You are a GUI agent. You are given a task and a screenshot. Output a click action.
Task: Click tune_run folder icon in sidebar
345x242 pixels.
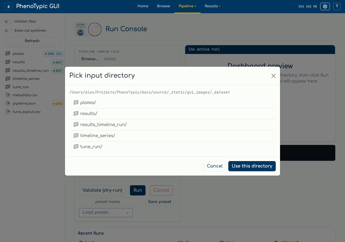8,87
